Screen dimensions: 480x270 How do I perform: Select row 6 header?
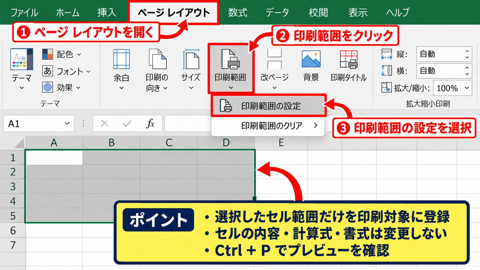[13, 230]
